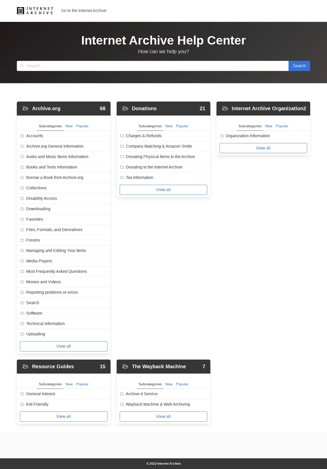Open Archive.org General Information subcategory

coord(55,146)
